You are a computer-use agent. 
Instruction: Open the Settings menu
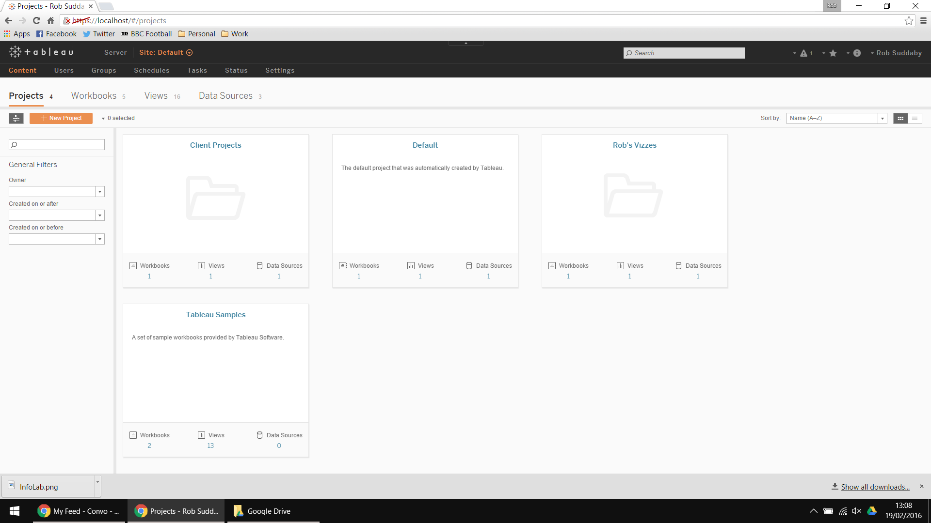pos(280,70)
